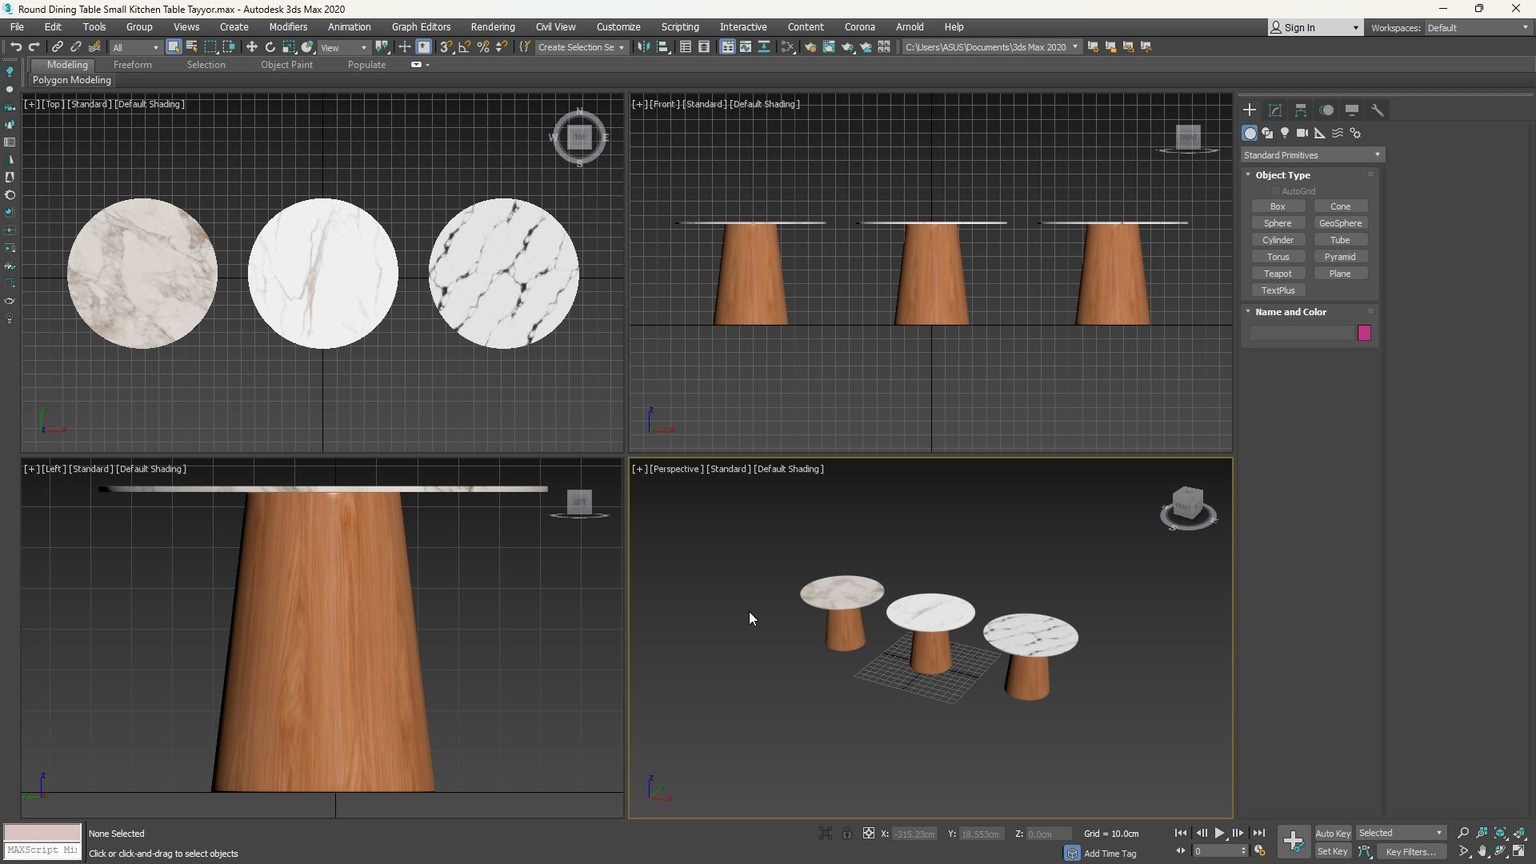Click the magenta object color swatch
Screen dimensions: 1536x864
click(1364, 334)
